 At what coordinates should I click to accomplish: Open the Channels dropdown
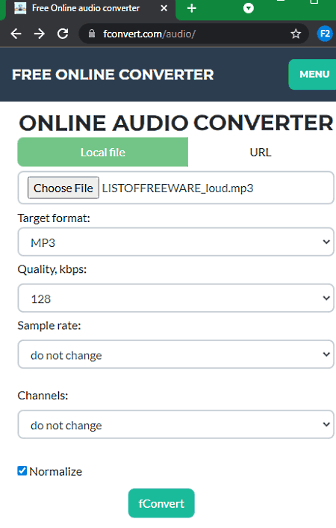[176, 425]
